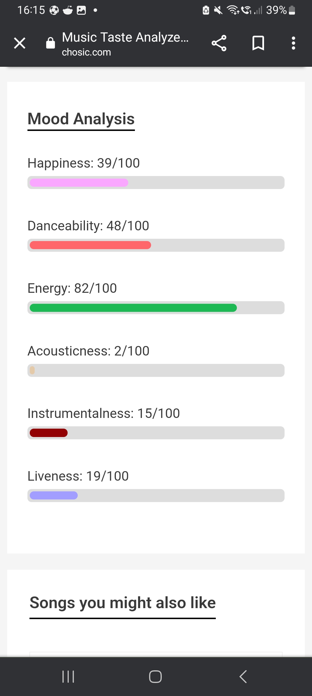This screenshot has height=696, width=312.
Task: Tap the Android recent apps button
Action: pos(68,677)
